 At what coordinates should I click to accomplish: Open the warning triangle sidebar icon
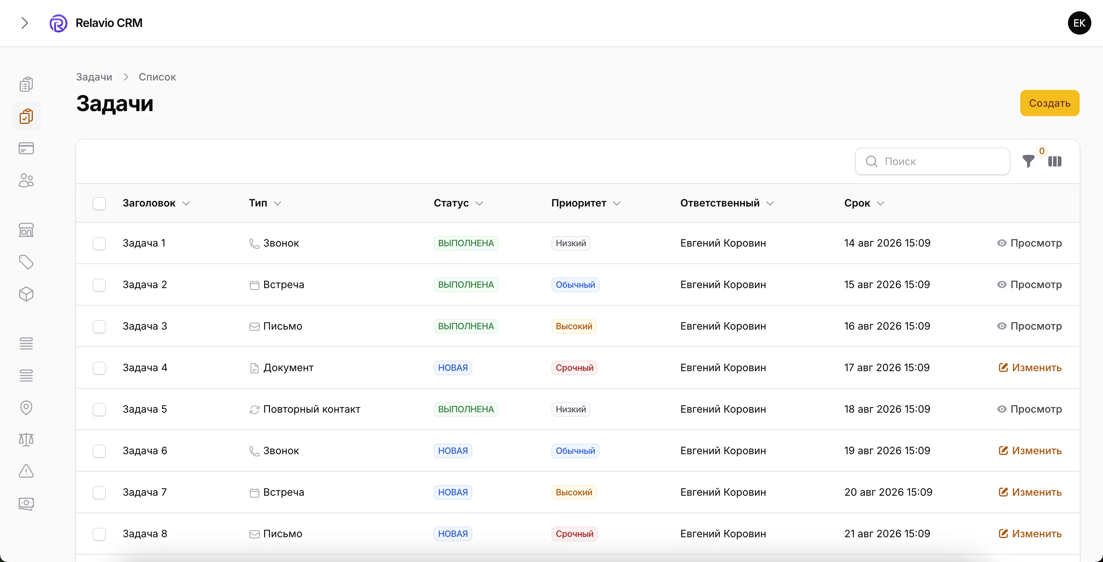tap(26, 472)
